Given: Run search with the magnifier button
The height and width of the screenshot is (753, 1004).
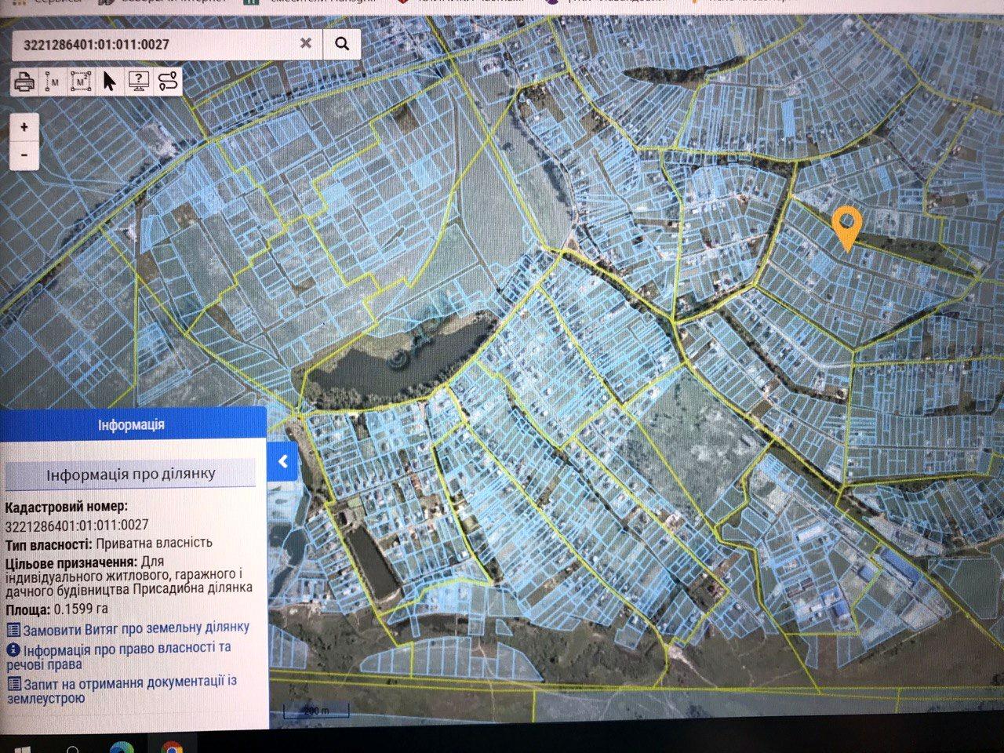Looking at the screenshot, I should pos(342,44).
